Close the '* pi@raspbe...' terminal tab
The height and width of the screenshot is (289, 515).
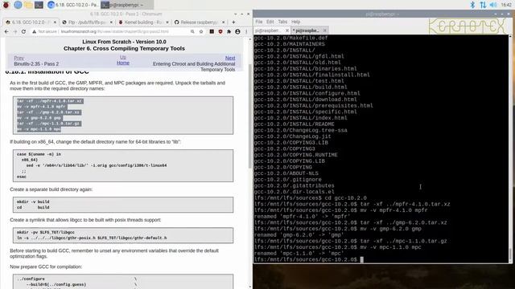325,31
